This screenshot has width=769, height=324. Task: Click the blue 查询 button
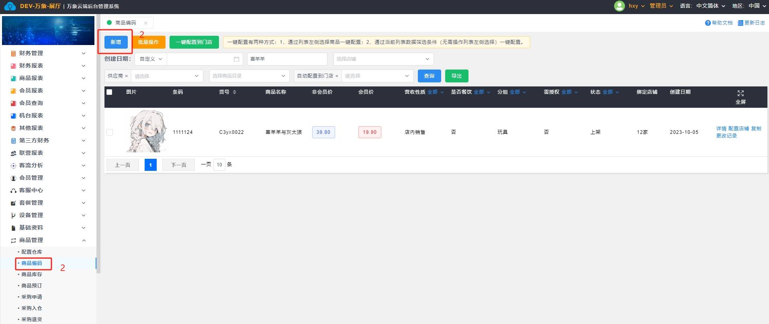click(x=429, y=76)
